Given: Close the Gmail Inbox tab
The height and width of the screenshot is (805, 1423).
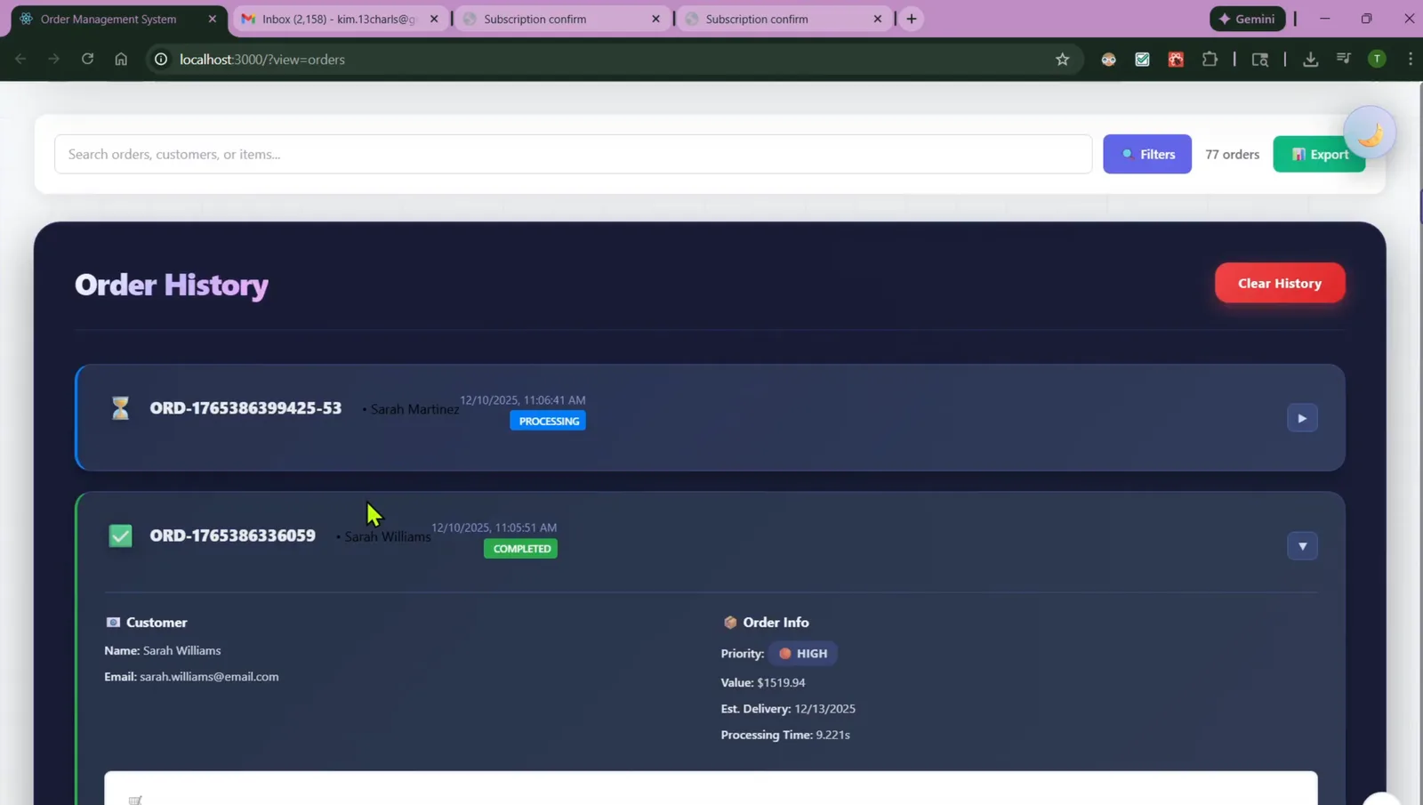Looking at the screenshot, I should pos(434,19).
